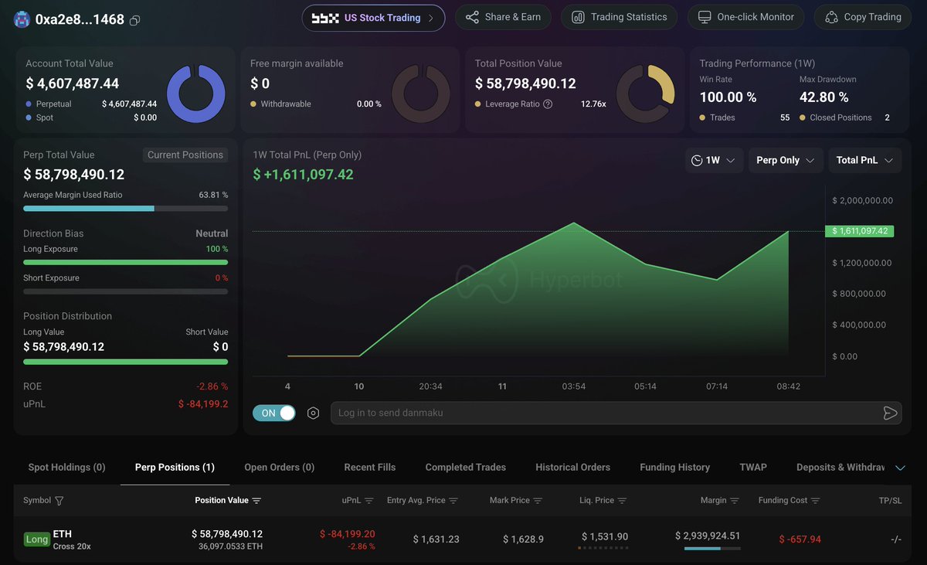Image resolution: width=927 pixels, height=565 pixels.
Task: Click the Short Exposure progress bar
Action: [x=125, y=291]
